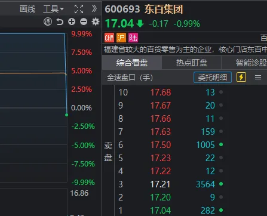Click volume 3564 in sell row 3
Screen dimensions: 267x216
[205, 184]
